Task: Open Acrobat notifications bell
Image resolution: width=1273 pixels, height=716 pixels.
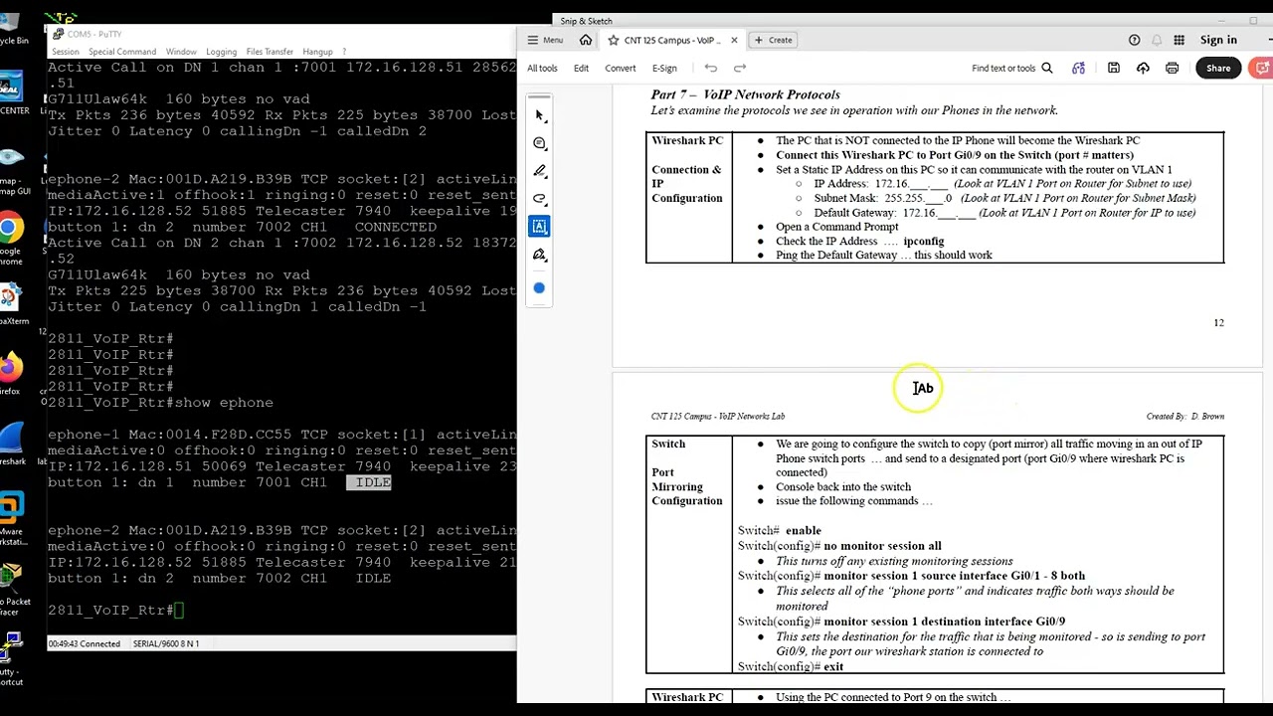Action: 1157,40
